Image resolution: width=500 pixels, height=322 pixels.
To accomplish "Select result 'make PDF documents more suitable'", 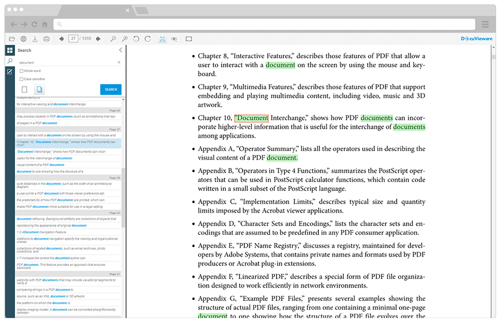I will pyautogui.click(x=68, y=207).
